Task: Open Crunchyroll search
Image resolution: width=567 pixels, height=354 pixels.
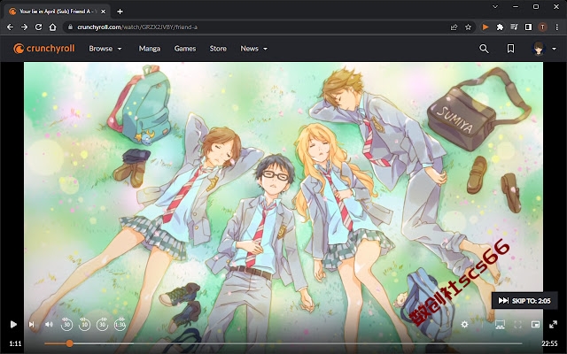Action: (x=484, y=49)
